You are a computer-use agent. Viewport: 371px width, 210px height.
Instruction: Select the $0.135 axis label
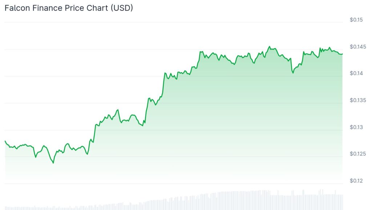point(357,100)
